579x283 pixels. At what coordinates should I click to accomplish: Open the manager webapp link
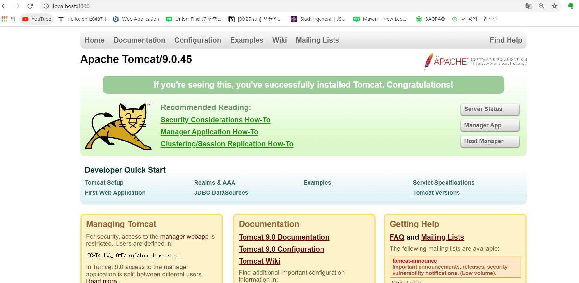[184, 237]
